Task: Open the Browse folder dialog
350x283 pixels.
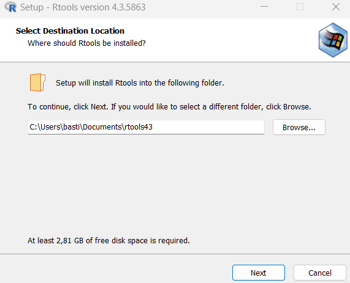Action: click(299, 127)
